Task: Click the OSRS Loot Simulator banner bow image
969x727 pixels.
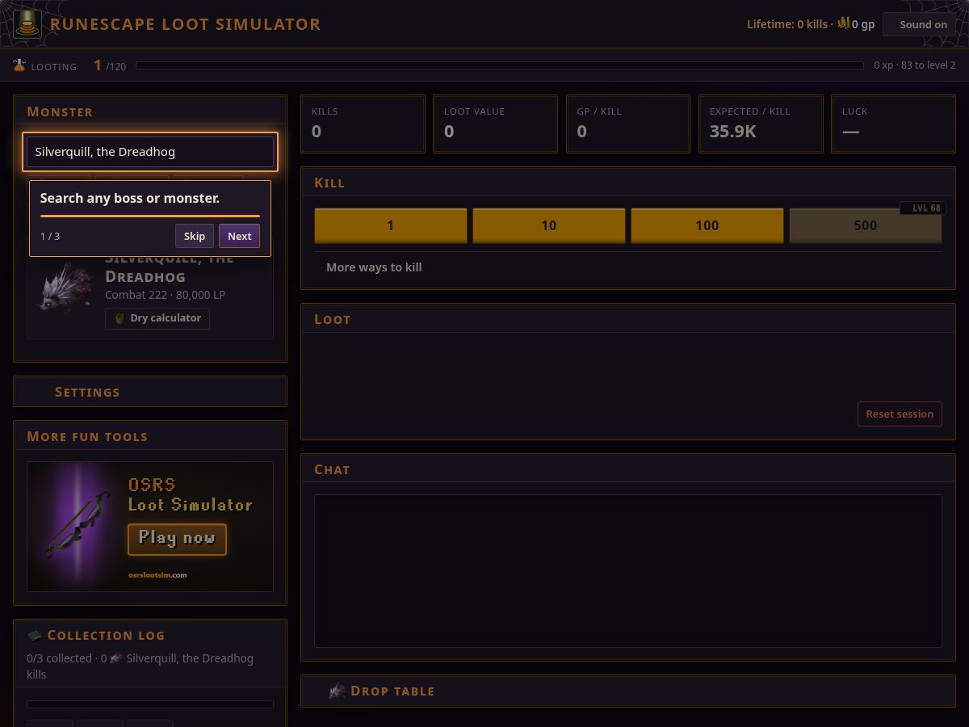Action: click(78, 525)
